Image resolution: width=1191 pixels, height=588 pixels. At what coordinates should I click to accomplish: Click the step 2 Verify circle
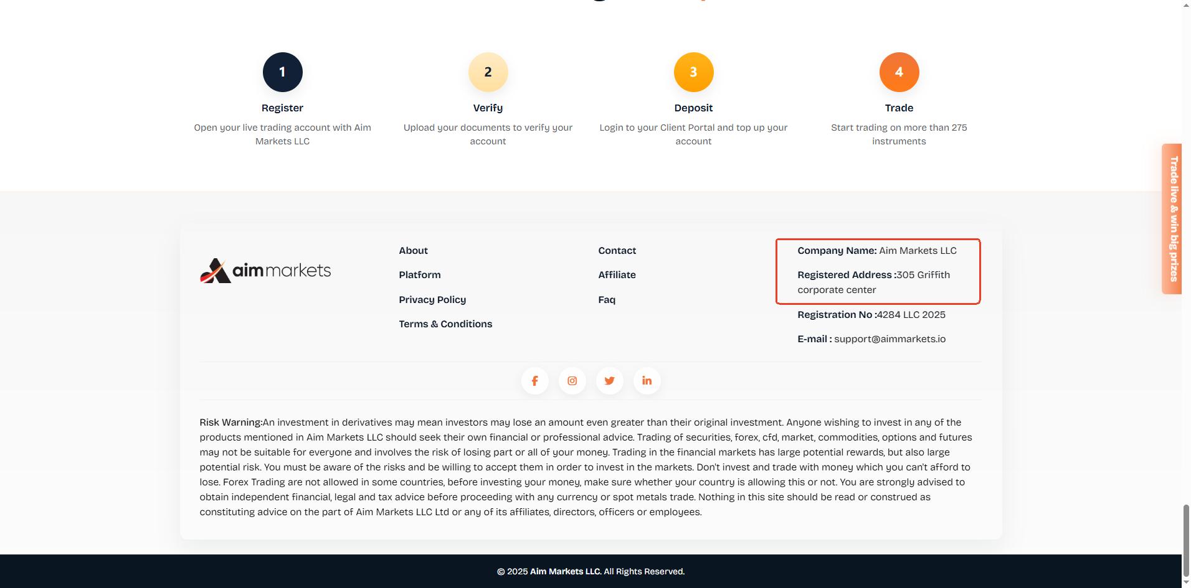tap(488, 72)
